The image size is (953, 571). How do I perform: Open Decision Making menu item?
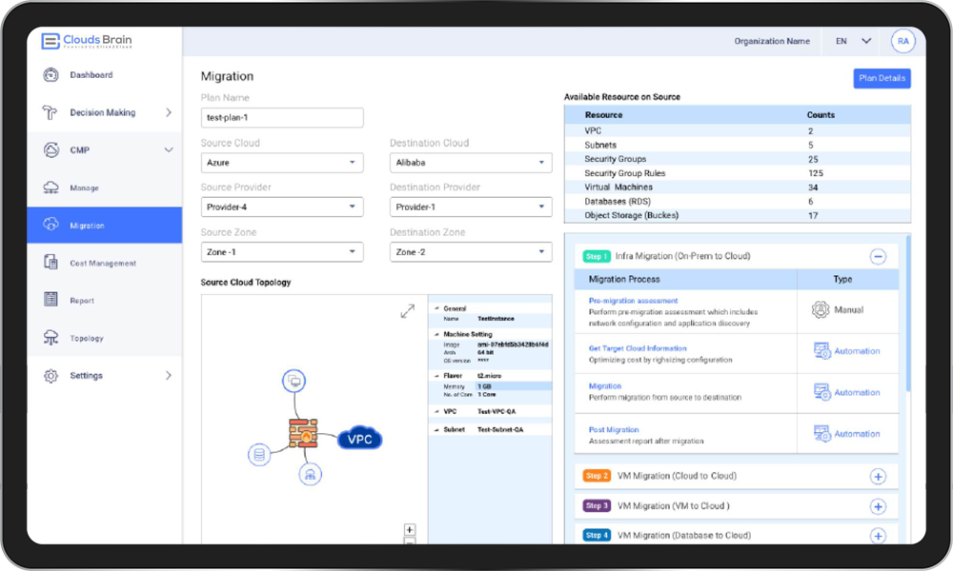coord(104,113)
